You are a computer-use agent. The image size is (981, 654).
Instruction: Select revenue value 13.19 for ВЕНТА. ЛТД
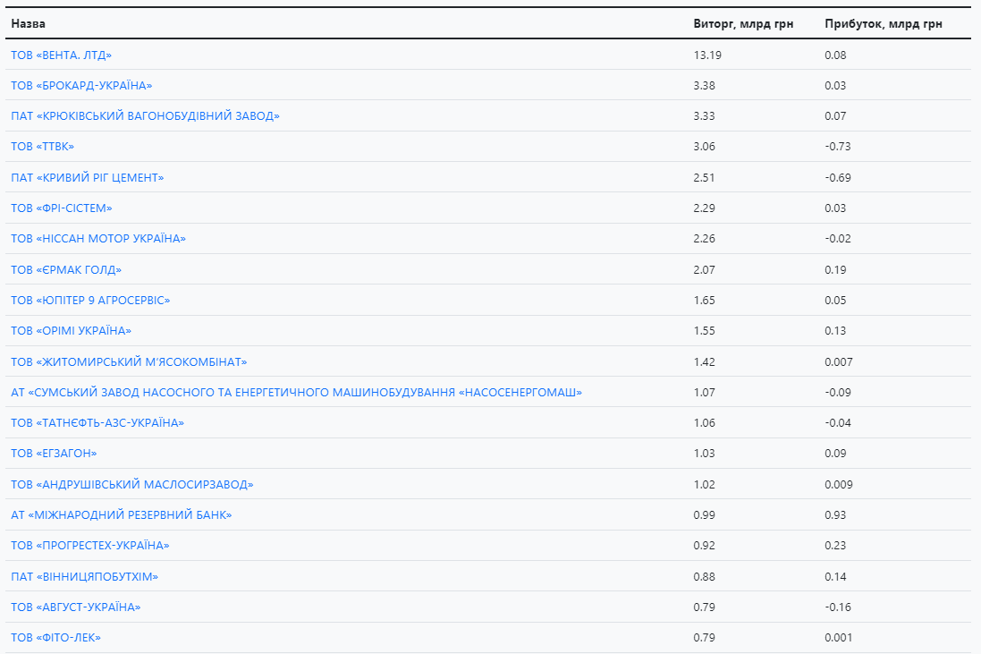(x=707, y=55)
